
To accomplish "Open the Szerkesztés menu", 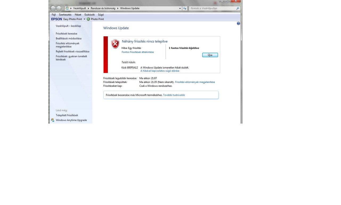I will click(x=65, y=15).
